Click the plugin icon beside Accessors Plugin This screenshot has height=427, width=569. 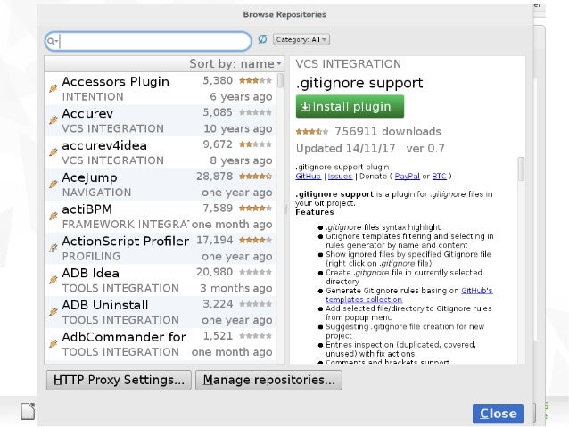pyautogui.click(x=54, y=88)
